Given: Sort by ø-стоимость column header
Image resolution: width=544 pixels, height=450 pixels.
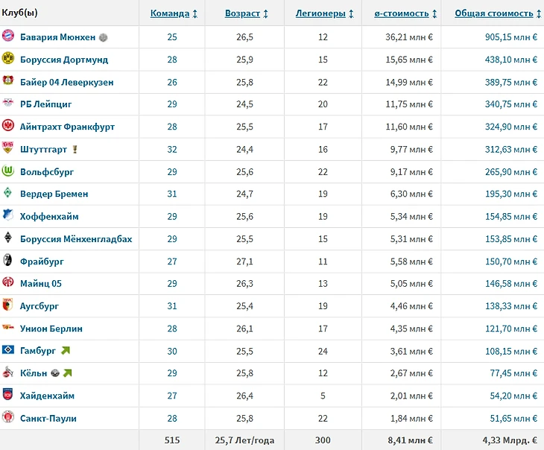Looking at the screenshot, I should [x=402, y=13].
